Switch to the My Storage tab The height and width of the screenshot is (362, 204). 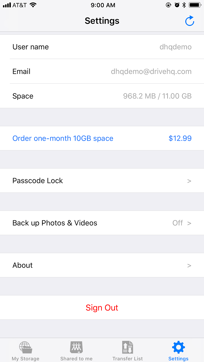25,351
